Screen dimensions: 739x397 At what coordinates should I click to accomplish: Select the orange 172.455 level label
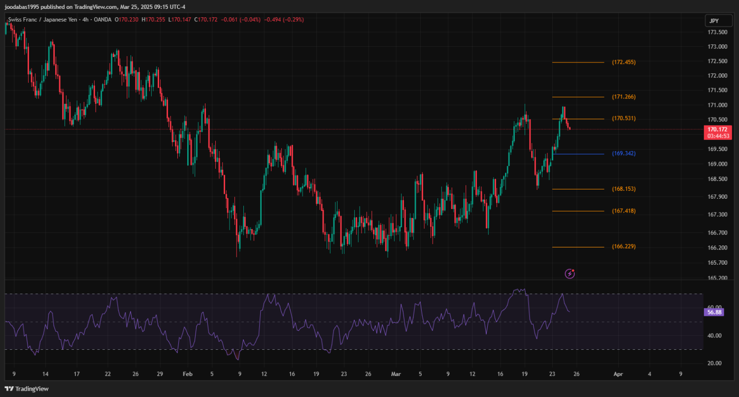(x=624, y=62)
